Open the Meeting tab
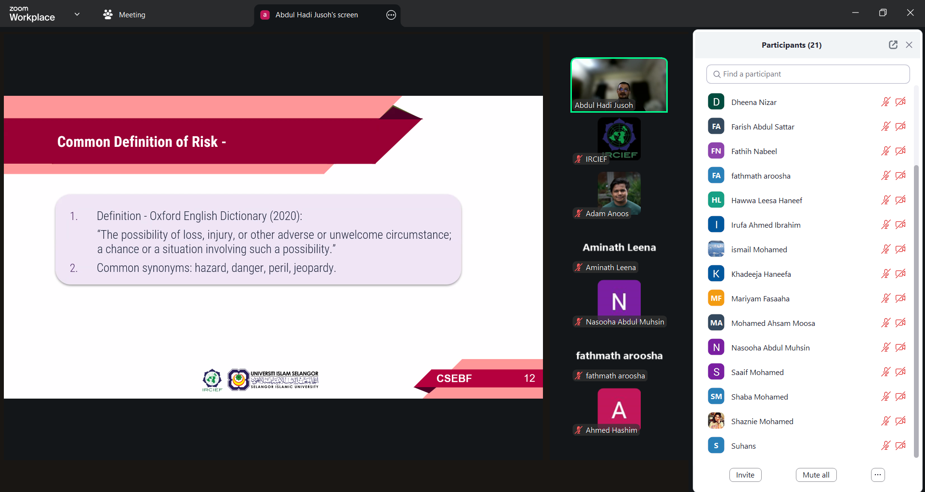 [132, 15]
